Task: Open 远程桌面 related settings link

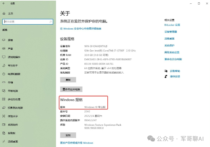Action: point(169,39)
